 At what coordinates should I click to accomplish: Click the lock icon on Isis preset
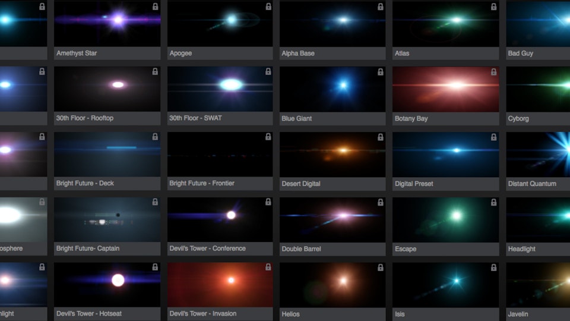[494, 267]
